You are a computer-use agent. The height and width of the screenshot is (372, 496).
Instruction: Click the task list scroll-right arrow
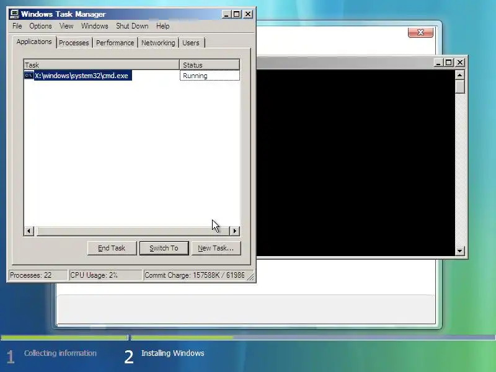pyautogui.click(x=235, y=231)
